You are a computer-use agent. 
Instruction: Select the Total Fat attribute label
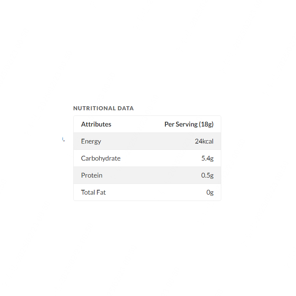[x=93, y=192]
